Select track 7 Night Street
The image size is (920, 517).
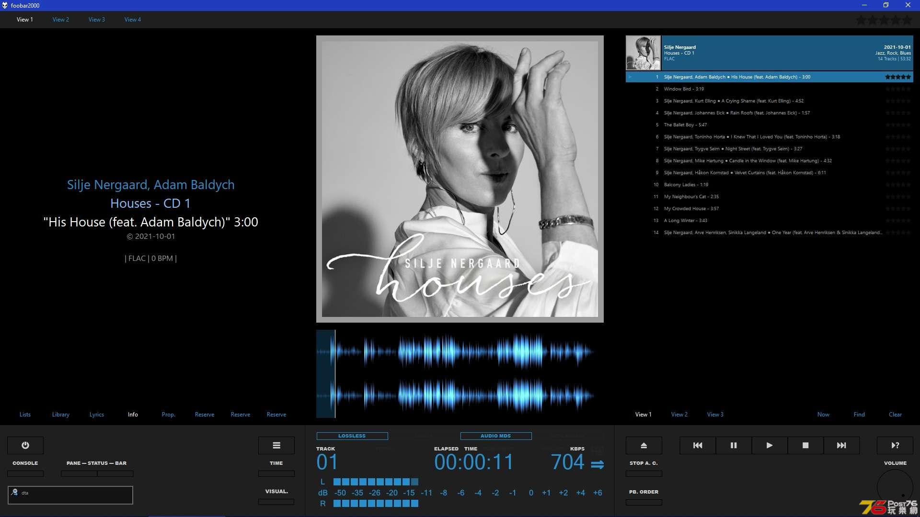(x=770, y=149)
